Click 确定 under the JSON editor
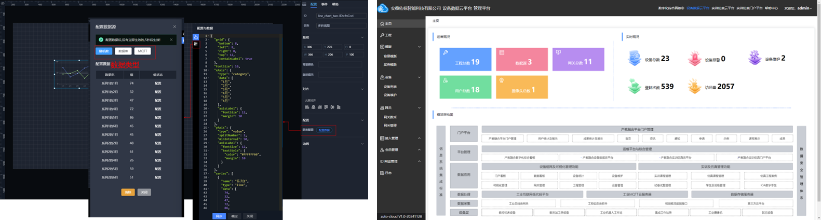 (235, 216)
